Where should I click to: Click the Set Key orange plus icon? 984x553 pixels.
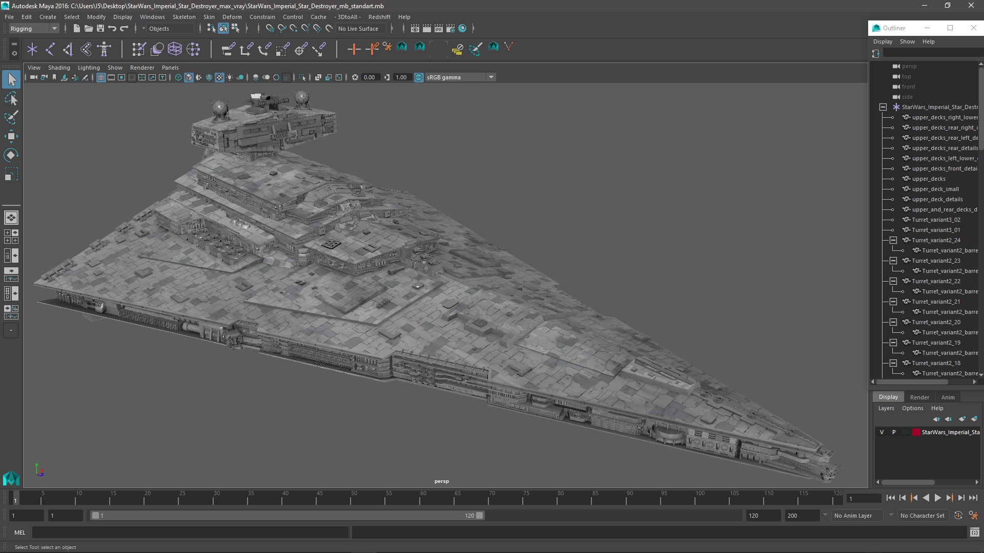(x=354, y=49)
